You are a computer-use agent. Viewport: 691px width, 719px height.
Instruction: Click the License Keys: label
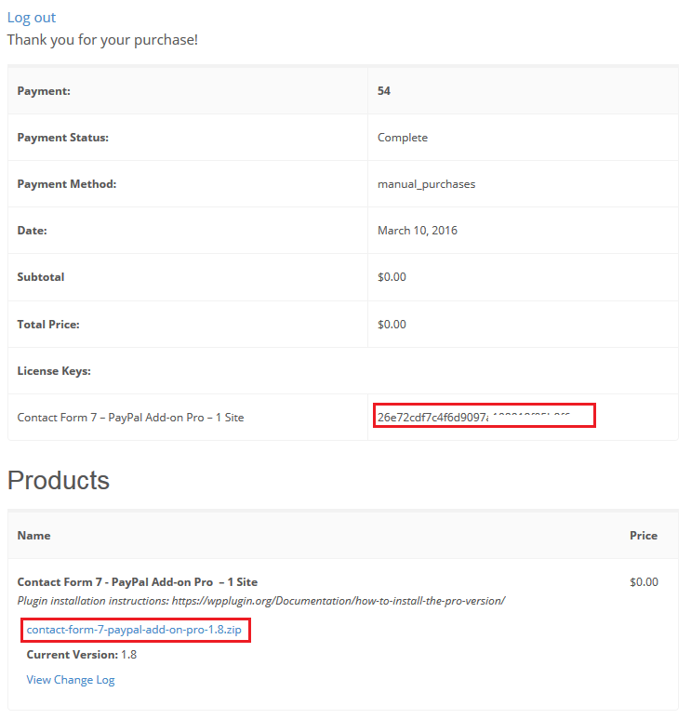click(x=54, y=371)
